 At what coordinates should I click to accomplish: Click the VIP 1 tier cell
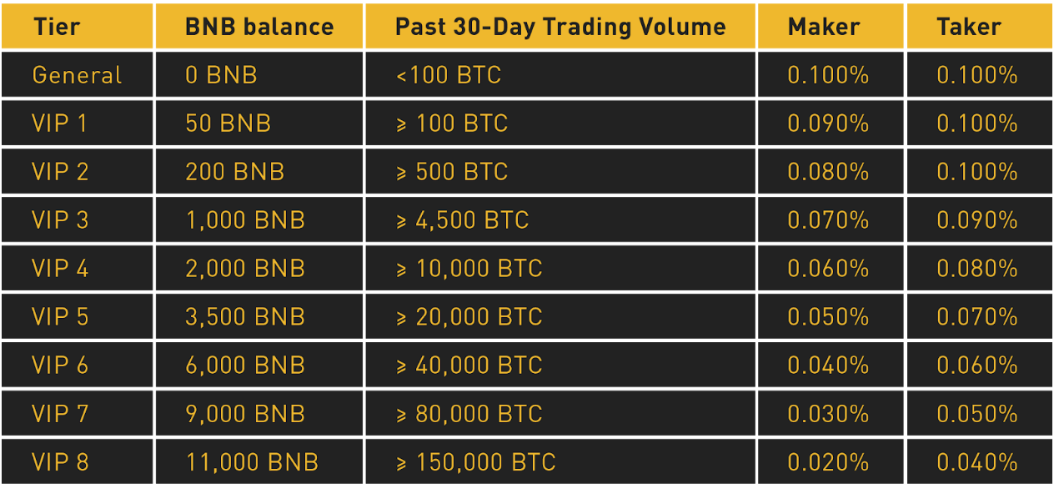point(77,124)
